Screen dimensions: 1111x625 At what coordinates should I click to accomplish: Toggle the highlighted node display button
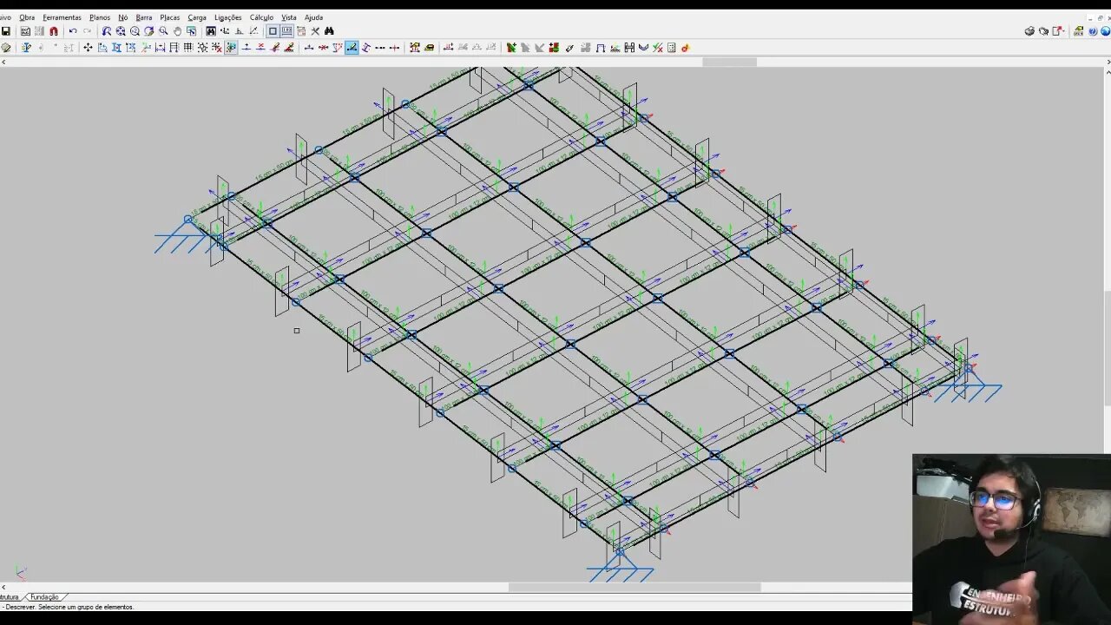[x=231, y=48]
